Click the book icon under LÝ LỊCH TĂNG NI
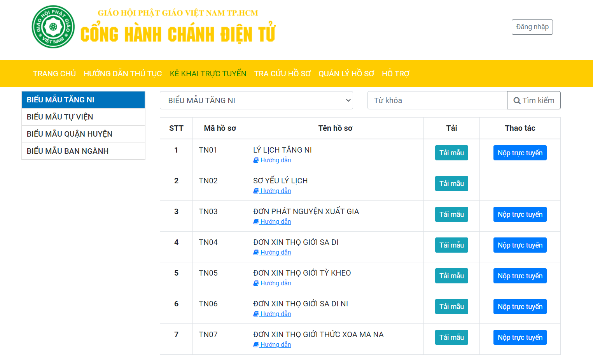The height and width of the screenshot is (355, 593). (x=256, y=160)
